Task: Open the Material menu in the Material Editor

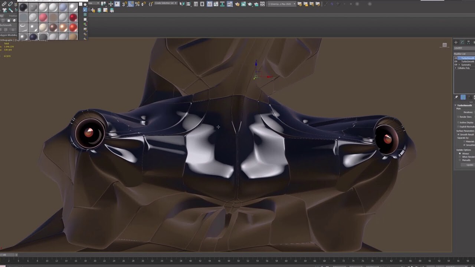Action: click(30, 1)
